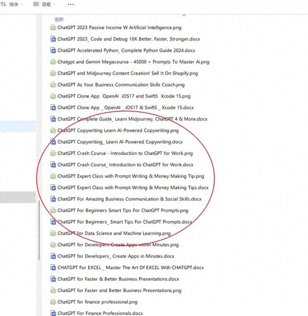
Task: Select file name ChatGPT for Developers_ Create Apps in Minutes.docx
Action: (x=116, y=256)
